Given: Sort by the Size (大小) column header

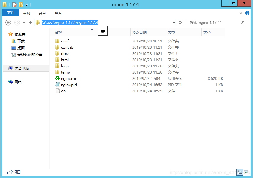Looking at the screenshot, I should click(213, 32).
